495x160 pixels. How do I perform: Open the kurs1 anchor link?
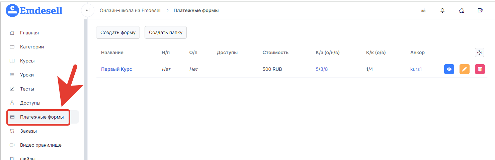click(x=416, y=69)
